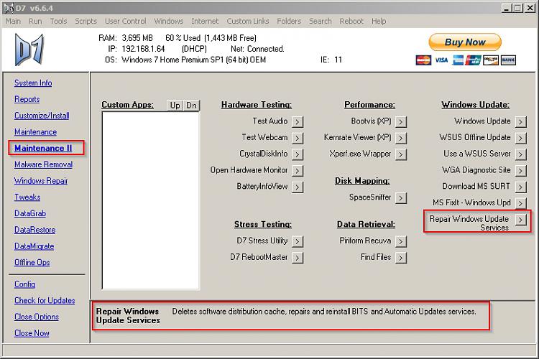This screenshot has width=539, height=359.
Task: Launch Test Audio arrow button
Action: tap(298, 121)
